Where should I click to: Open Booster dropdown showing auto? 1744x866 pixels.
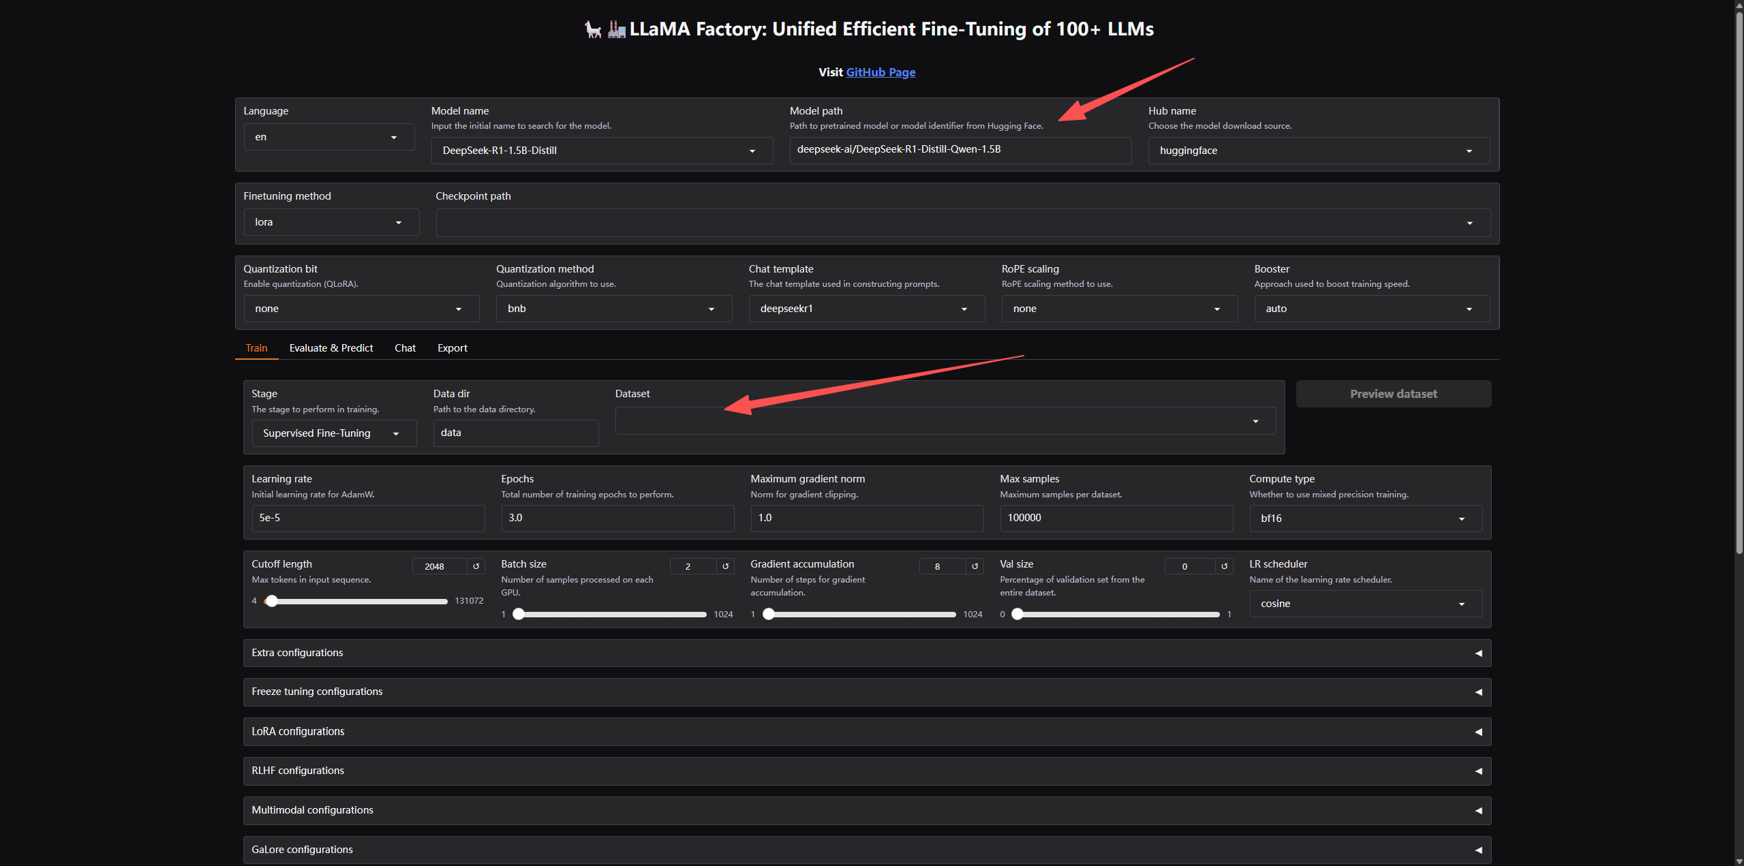(1372, 309)
